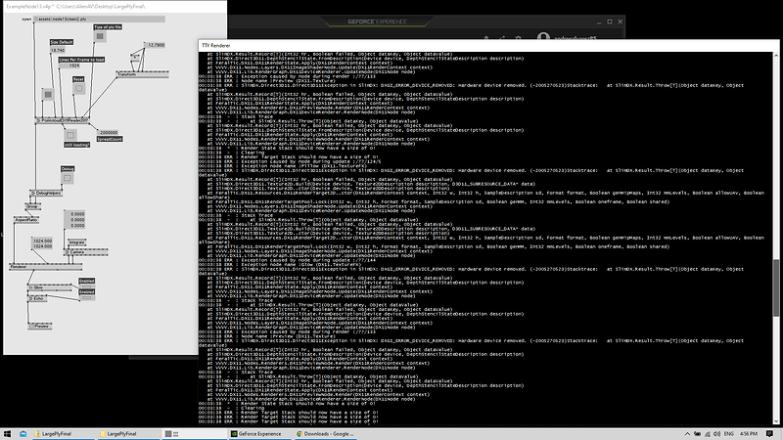This screenshot has width=783, height=440.
Task: Select the SpreadCount value 2000000
Action: coord(109,133)
